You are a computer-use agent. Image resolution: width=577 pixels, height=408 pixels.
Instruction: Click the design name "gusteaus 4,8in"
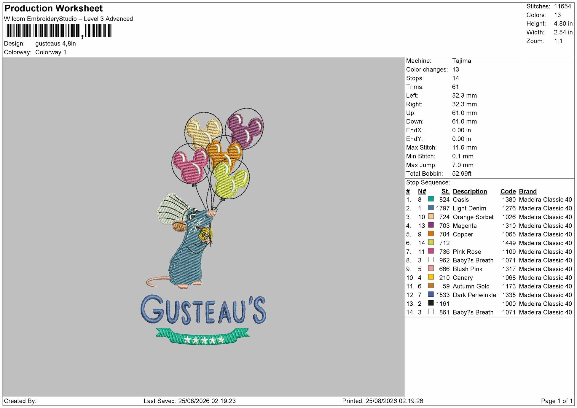coord(55,44)
